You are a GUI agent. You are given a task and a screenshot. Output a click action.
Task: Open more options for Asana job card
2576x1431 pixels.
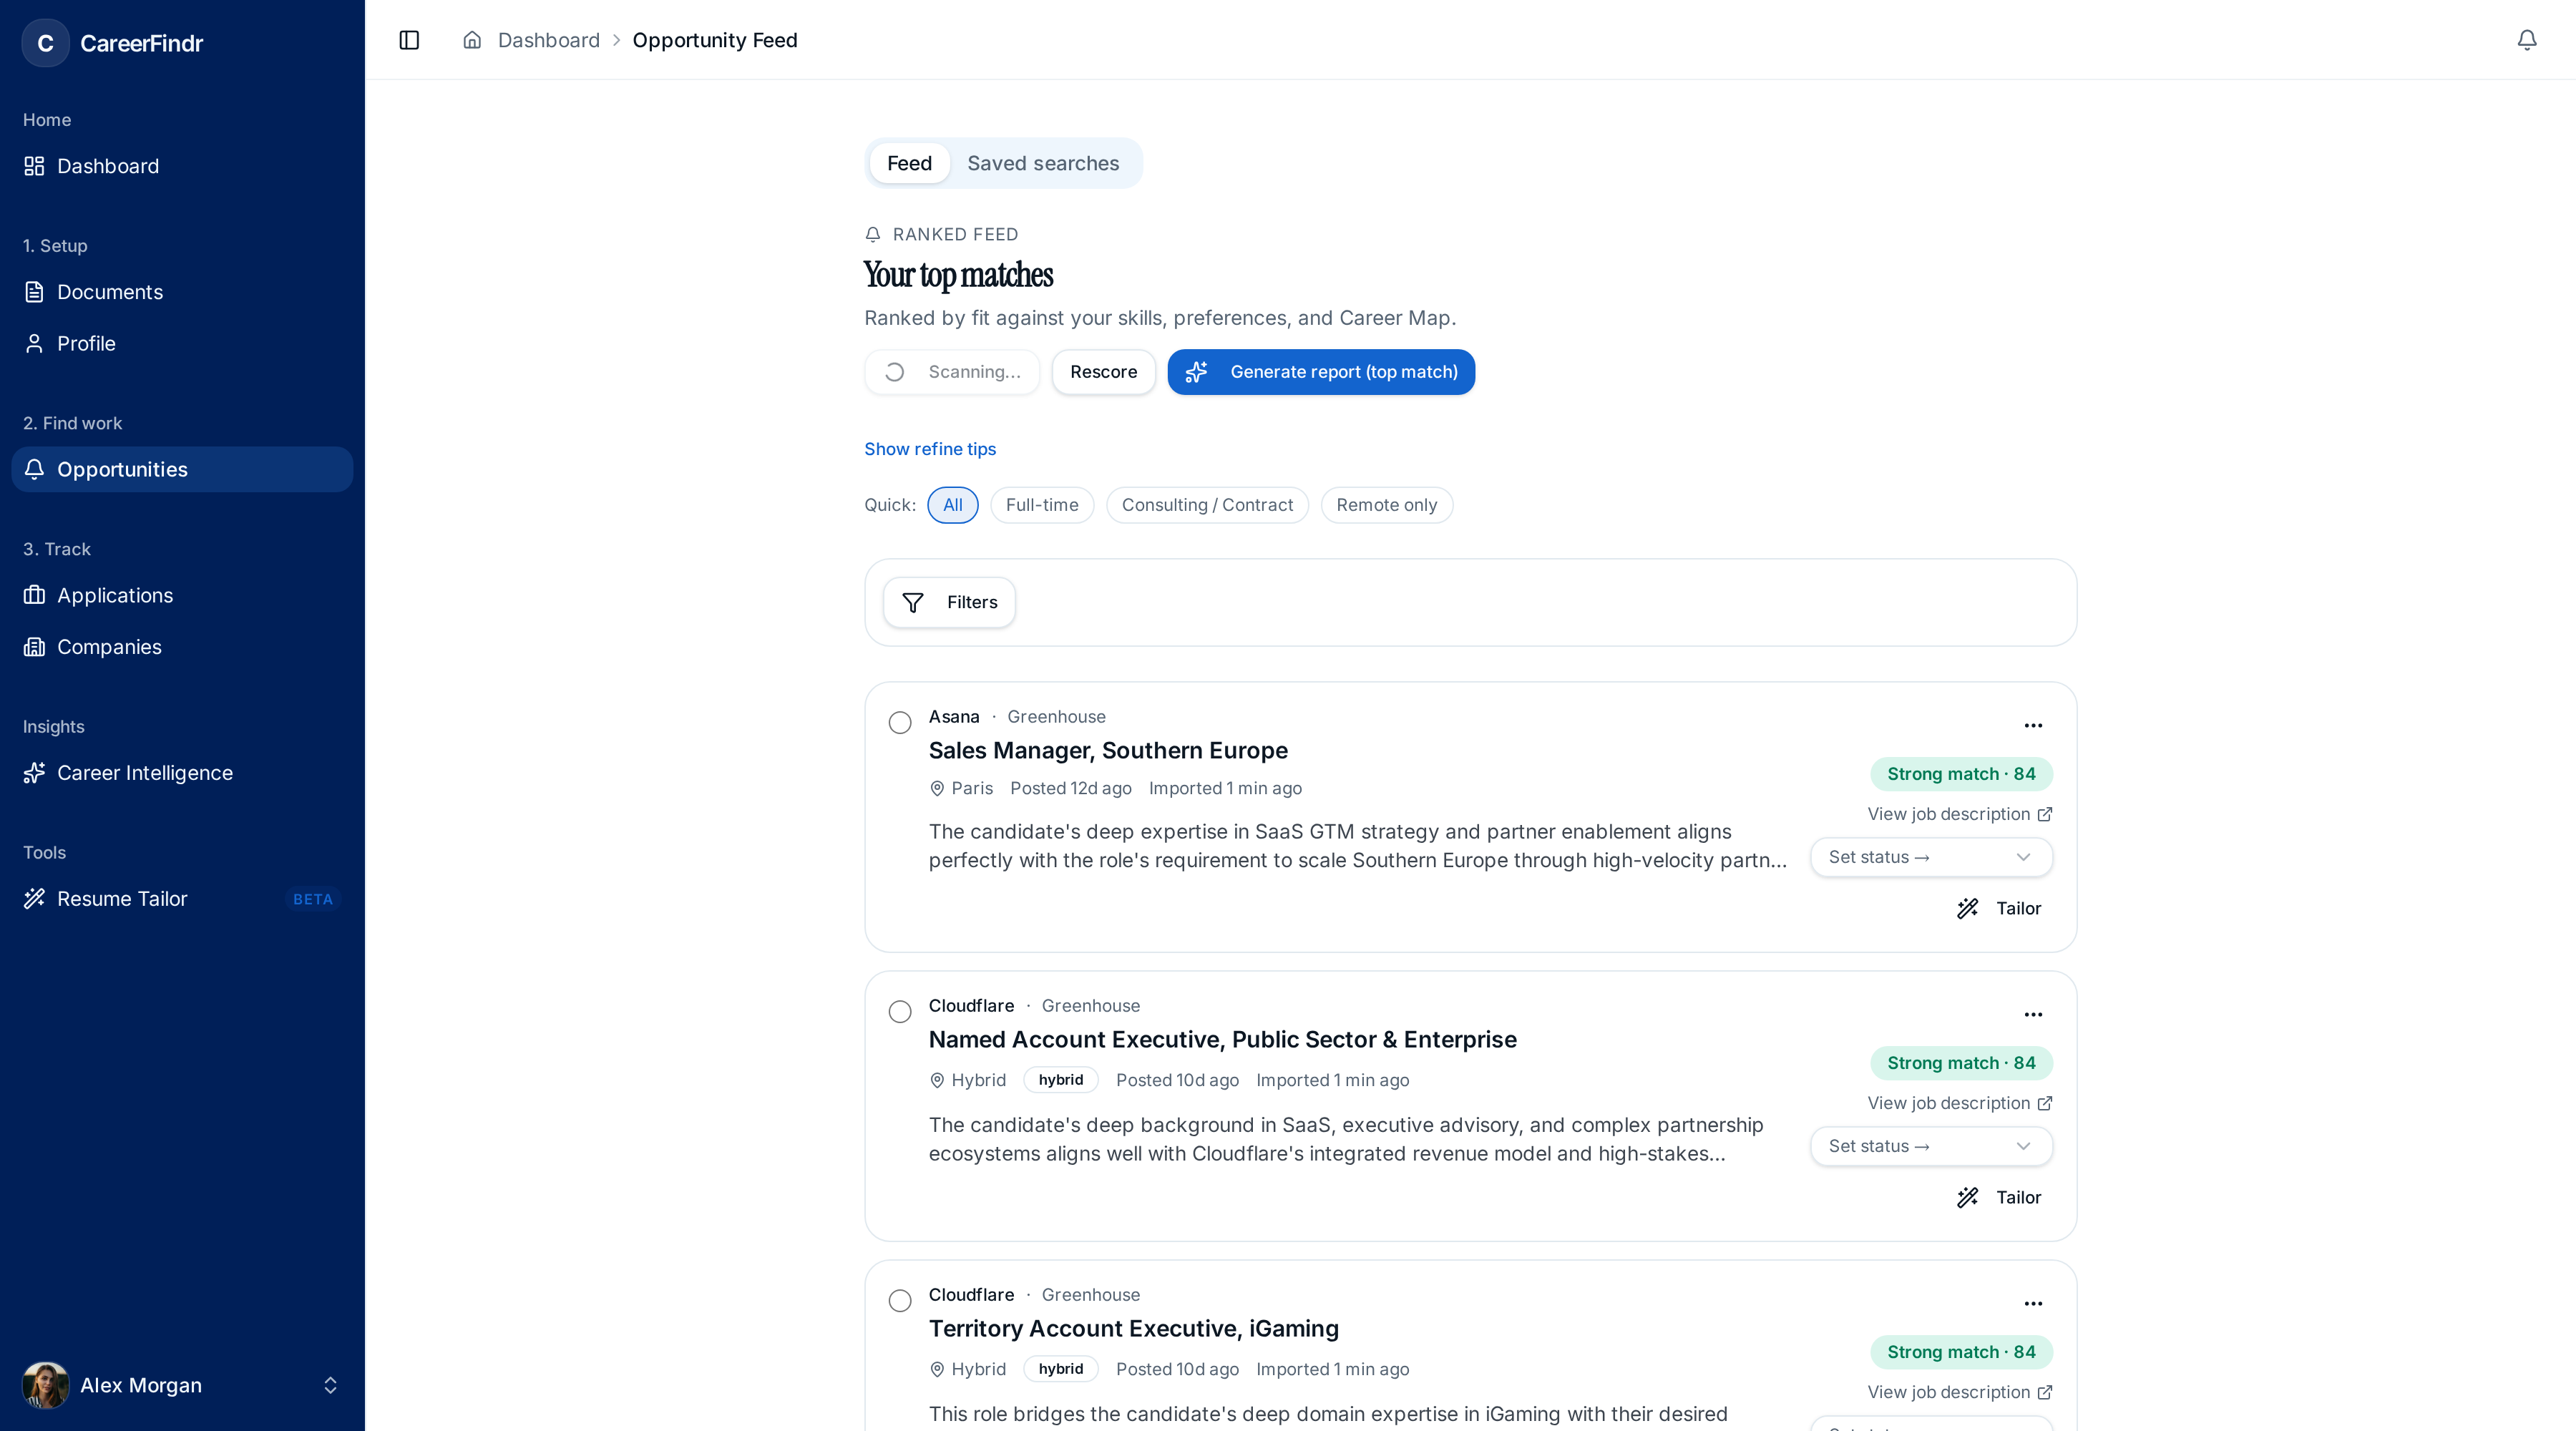2033,725
